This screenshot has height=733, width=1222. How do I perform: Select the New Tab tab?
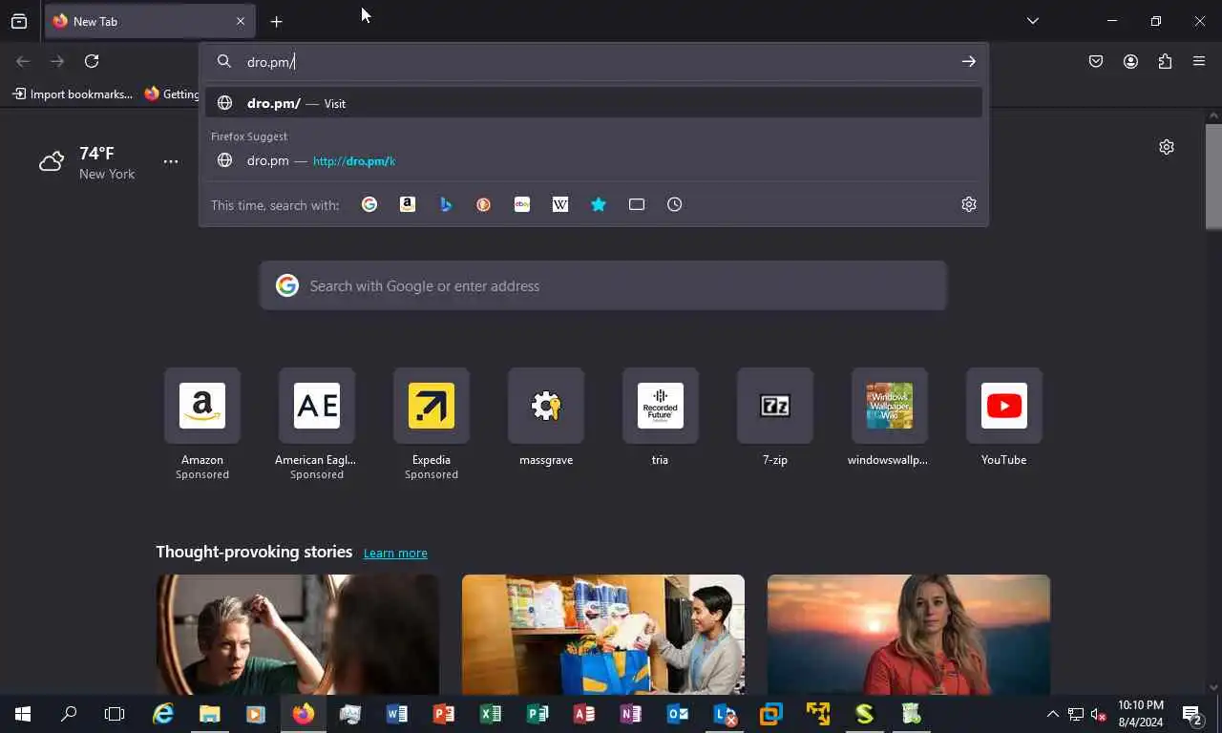(149, 21)
